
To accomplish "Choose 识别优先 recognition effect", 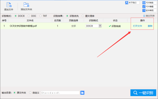I will point(67,16).
